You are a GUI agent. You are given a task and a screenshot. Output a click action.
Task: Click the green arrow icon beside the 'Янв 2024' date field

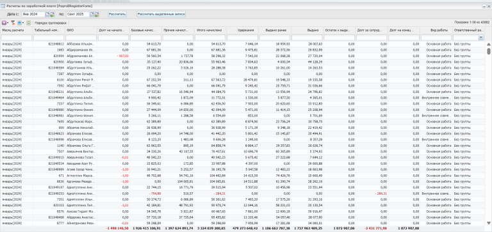(52, 14)
